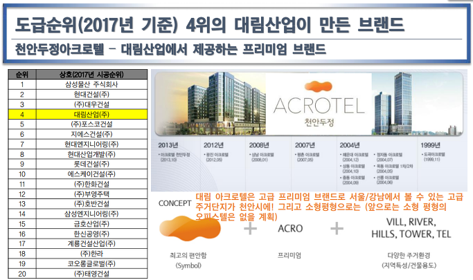
Task: Click the timeline entry dated (2008.01)
Action: [262, 157]
